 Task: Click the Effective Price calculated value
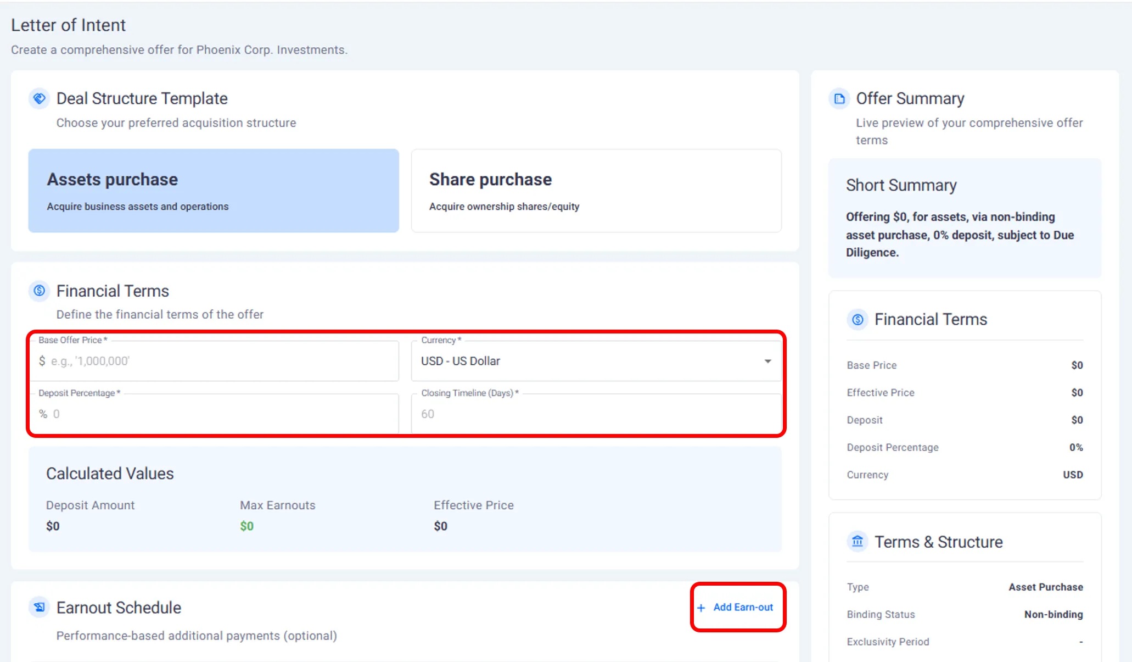[x=440, y=526]
